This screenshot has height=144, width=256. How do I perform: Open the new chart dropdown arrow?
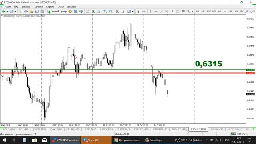click(x=7, y=11)
